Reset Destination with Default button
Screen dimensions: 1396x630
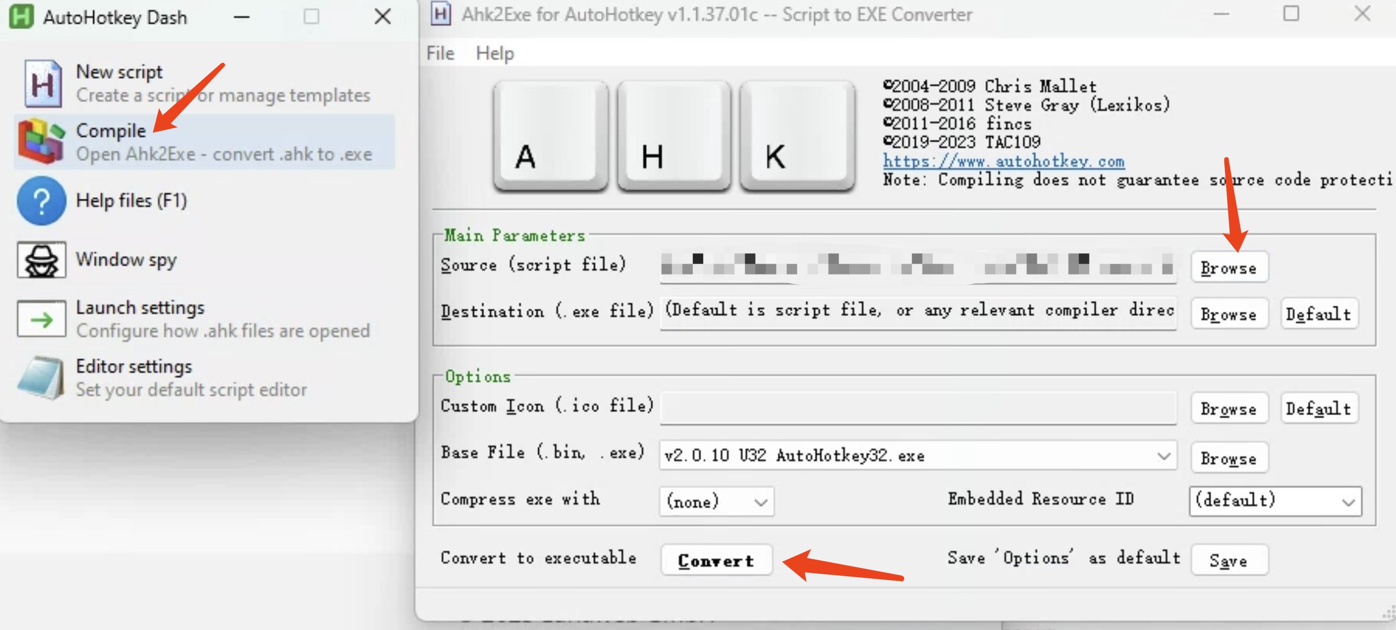1319,313
